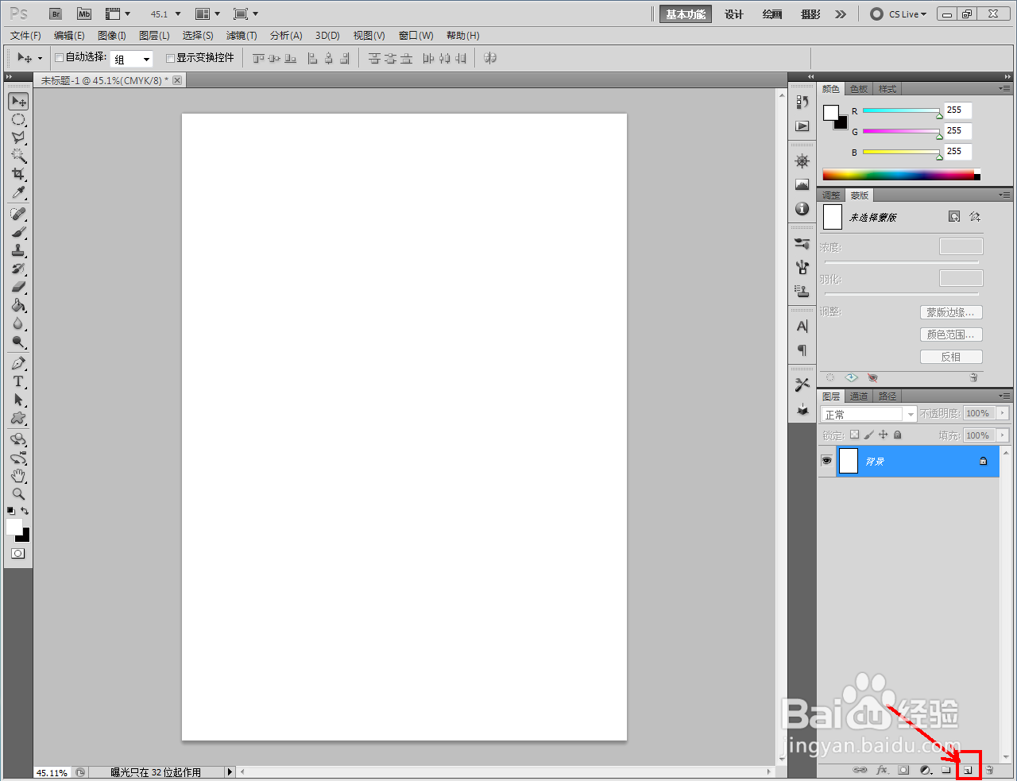Enable the 自动选择 checkbox
The image size is (1017, 781).
[x=59, y=57]
